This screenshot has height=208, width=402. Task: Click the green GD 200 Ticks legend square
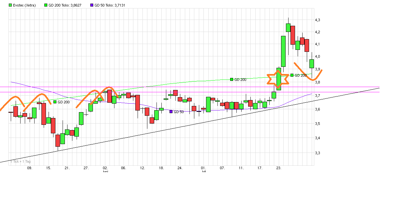click(46, 6)
